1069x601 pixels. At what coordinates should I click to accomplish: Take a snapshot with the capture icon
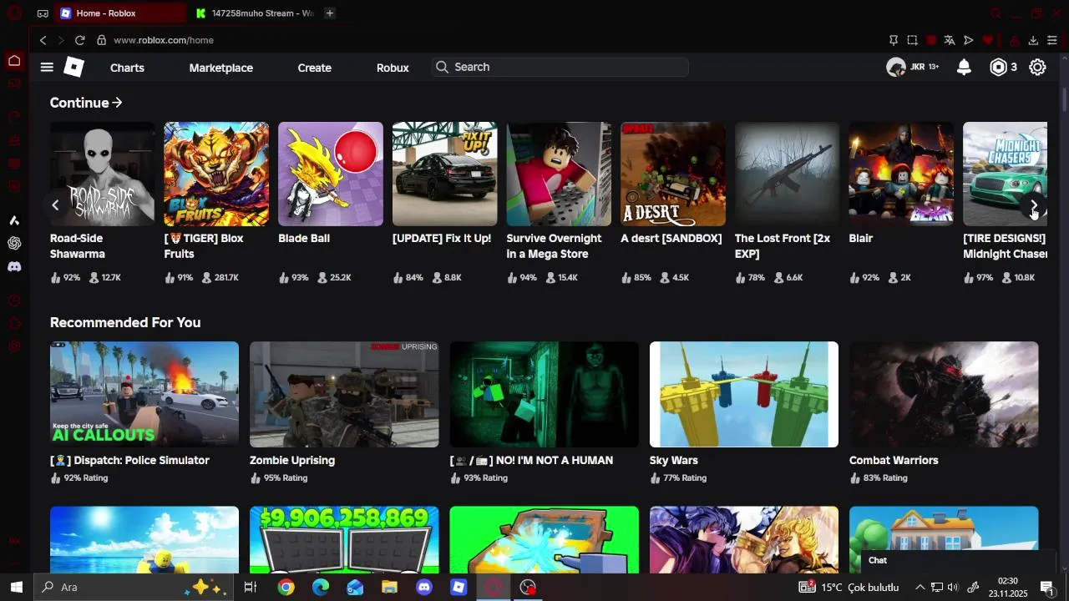(x=912, y=40)
